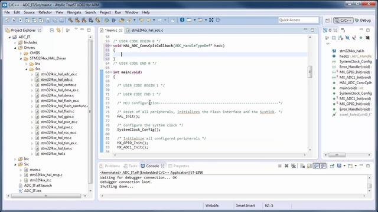Click the blue info icon in main toolbar
378x212 pixels.
[x=182, y=20]
